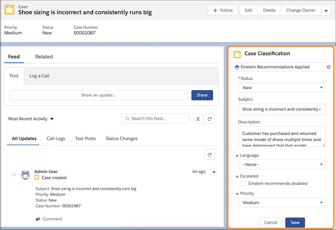Click the search magnifier in feed search

coord(127,119)
